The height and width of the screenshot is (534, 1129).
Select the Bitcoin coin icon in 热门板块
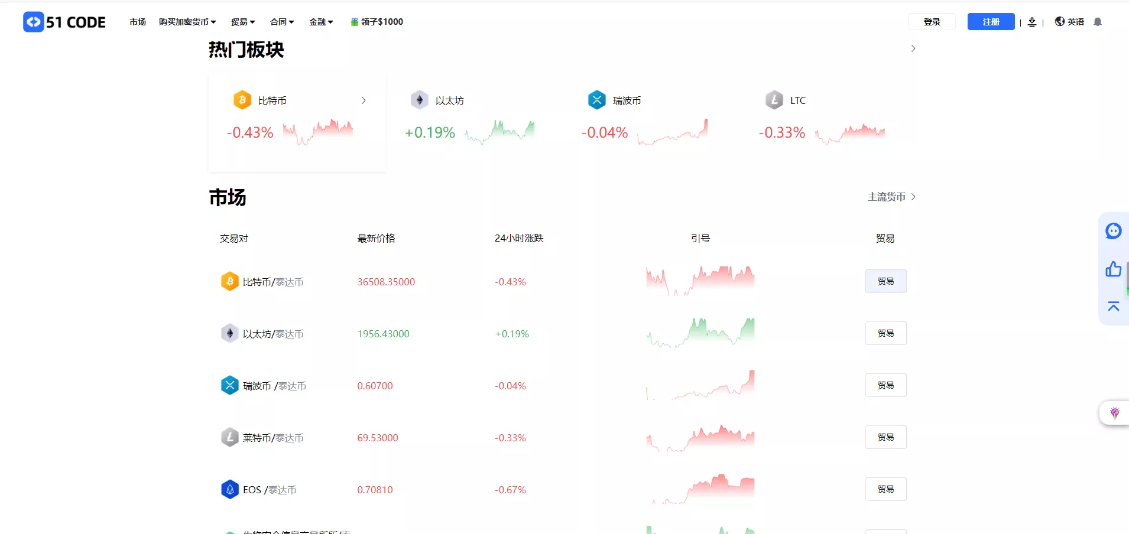coord(241,99)
